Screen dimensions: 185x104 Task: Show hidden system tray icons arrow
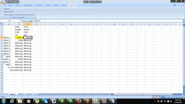point(155,101)
